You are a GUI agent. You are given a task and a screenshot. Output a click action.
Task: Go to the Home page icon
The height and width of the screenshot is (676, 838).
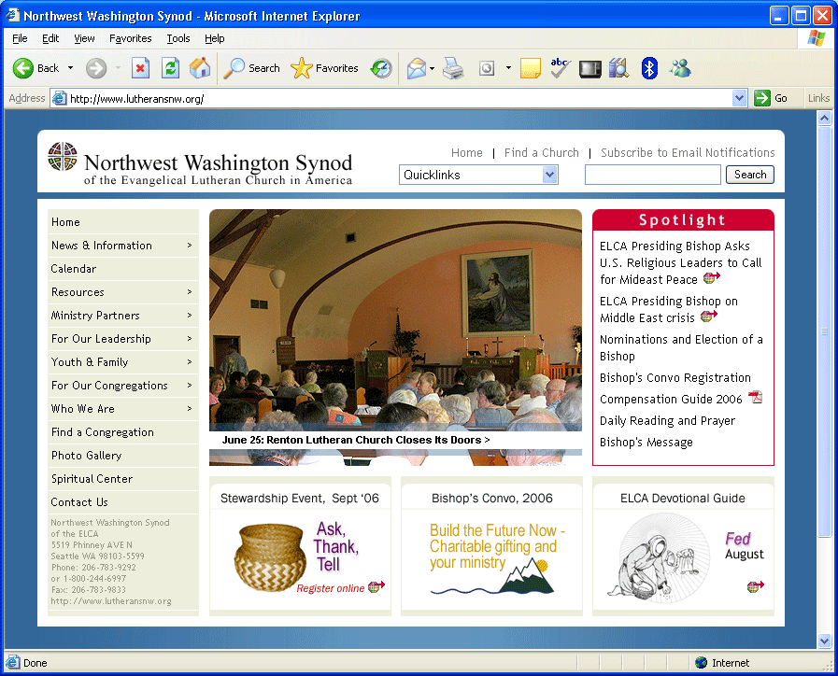click(200, 68)
